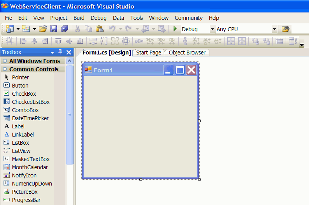Click the Align Middles layout icon

[x=69, y=41]
